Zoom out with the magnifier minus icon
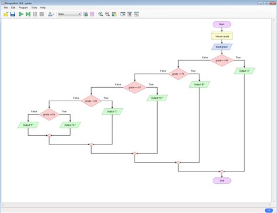The width and height of the screenshot is (277, 213). coord(108,14)
